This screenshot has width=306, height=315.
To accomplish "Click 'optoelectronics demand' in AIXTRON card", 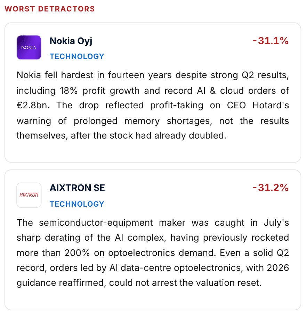I will coord(162,253).
